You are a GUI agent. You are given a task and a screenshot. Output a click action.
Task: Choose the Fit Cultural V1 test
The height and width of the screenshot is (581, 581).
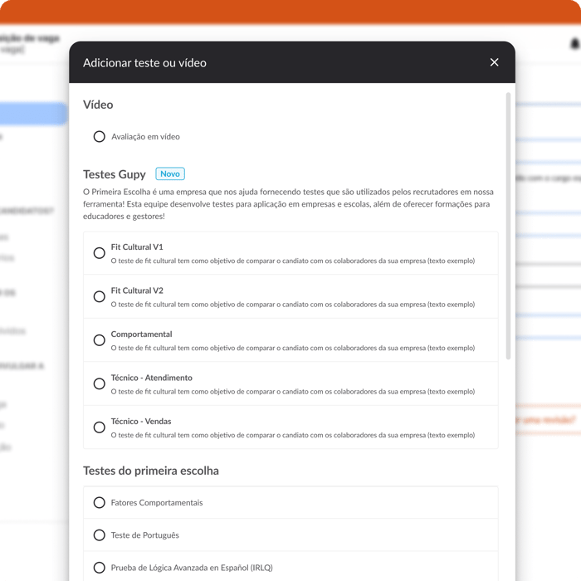(x=100, y=253)
